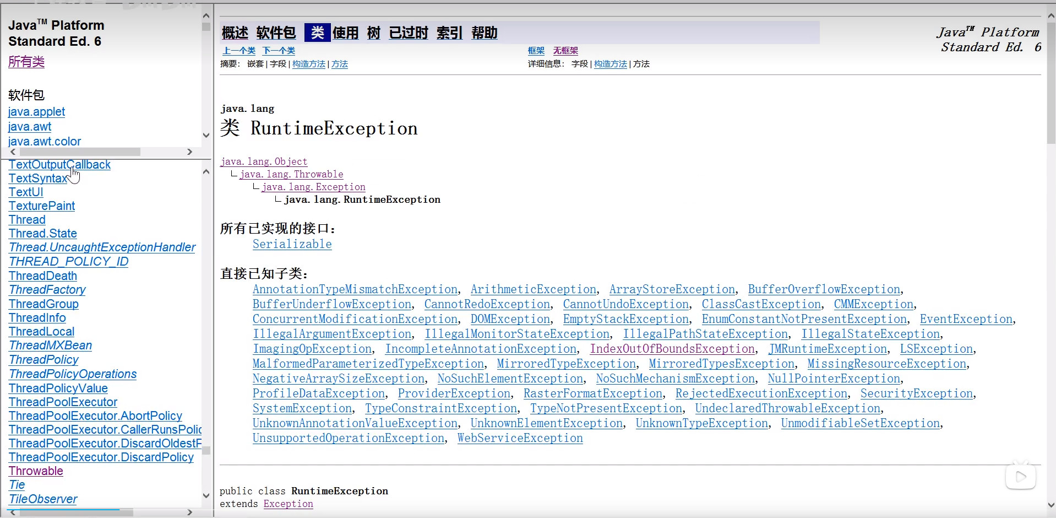Image resolution: width=1056 pixels, height=518 pixels.
Task: Open Thread.State in the class list
Action: 43,234
